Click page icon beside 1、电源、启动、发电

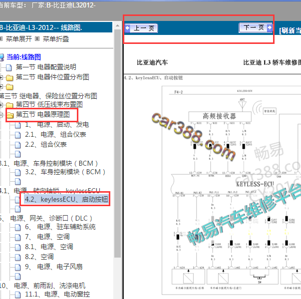tap(18, 125)
